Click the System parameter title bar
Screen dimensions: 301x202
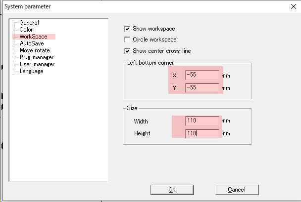(146, 6)
